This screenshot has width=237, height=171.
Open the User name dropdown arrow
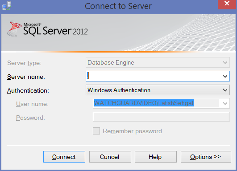225,103
